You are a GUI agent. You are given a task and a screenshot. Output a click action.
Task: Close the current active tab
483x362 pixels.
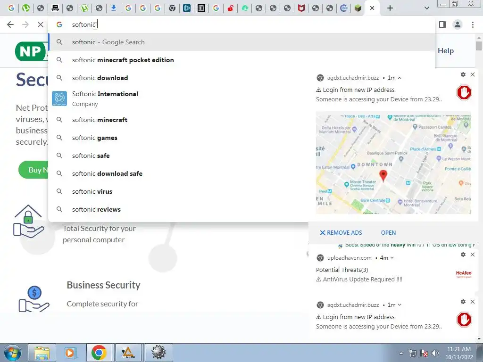372,8
